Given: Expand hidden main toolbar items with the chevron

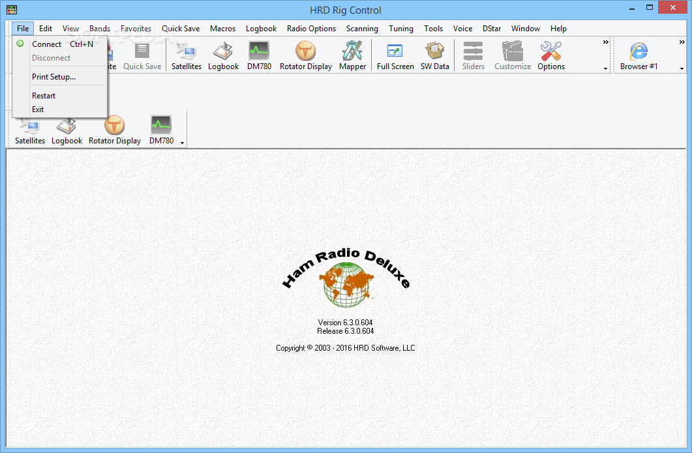Looking at the screenshot, I should [605, 42].
